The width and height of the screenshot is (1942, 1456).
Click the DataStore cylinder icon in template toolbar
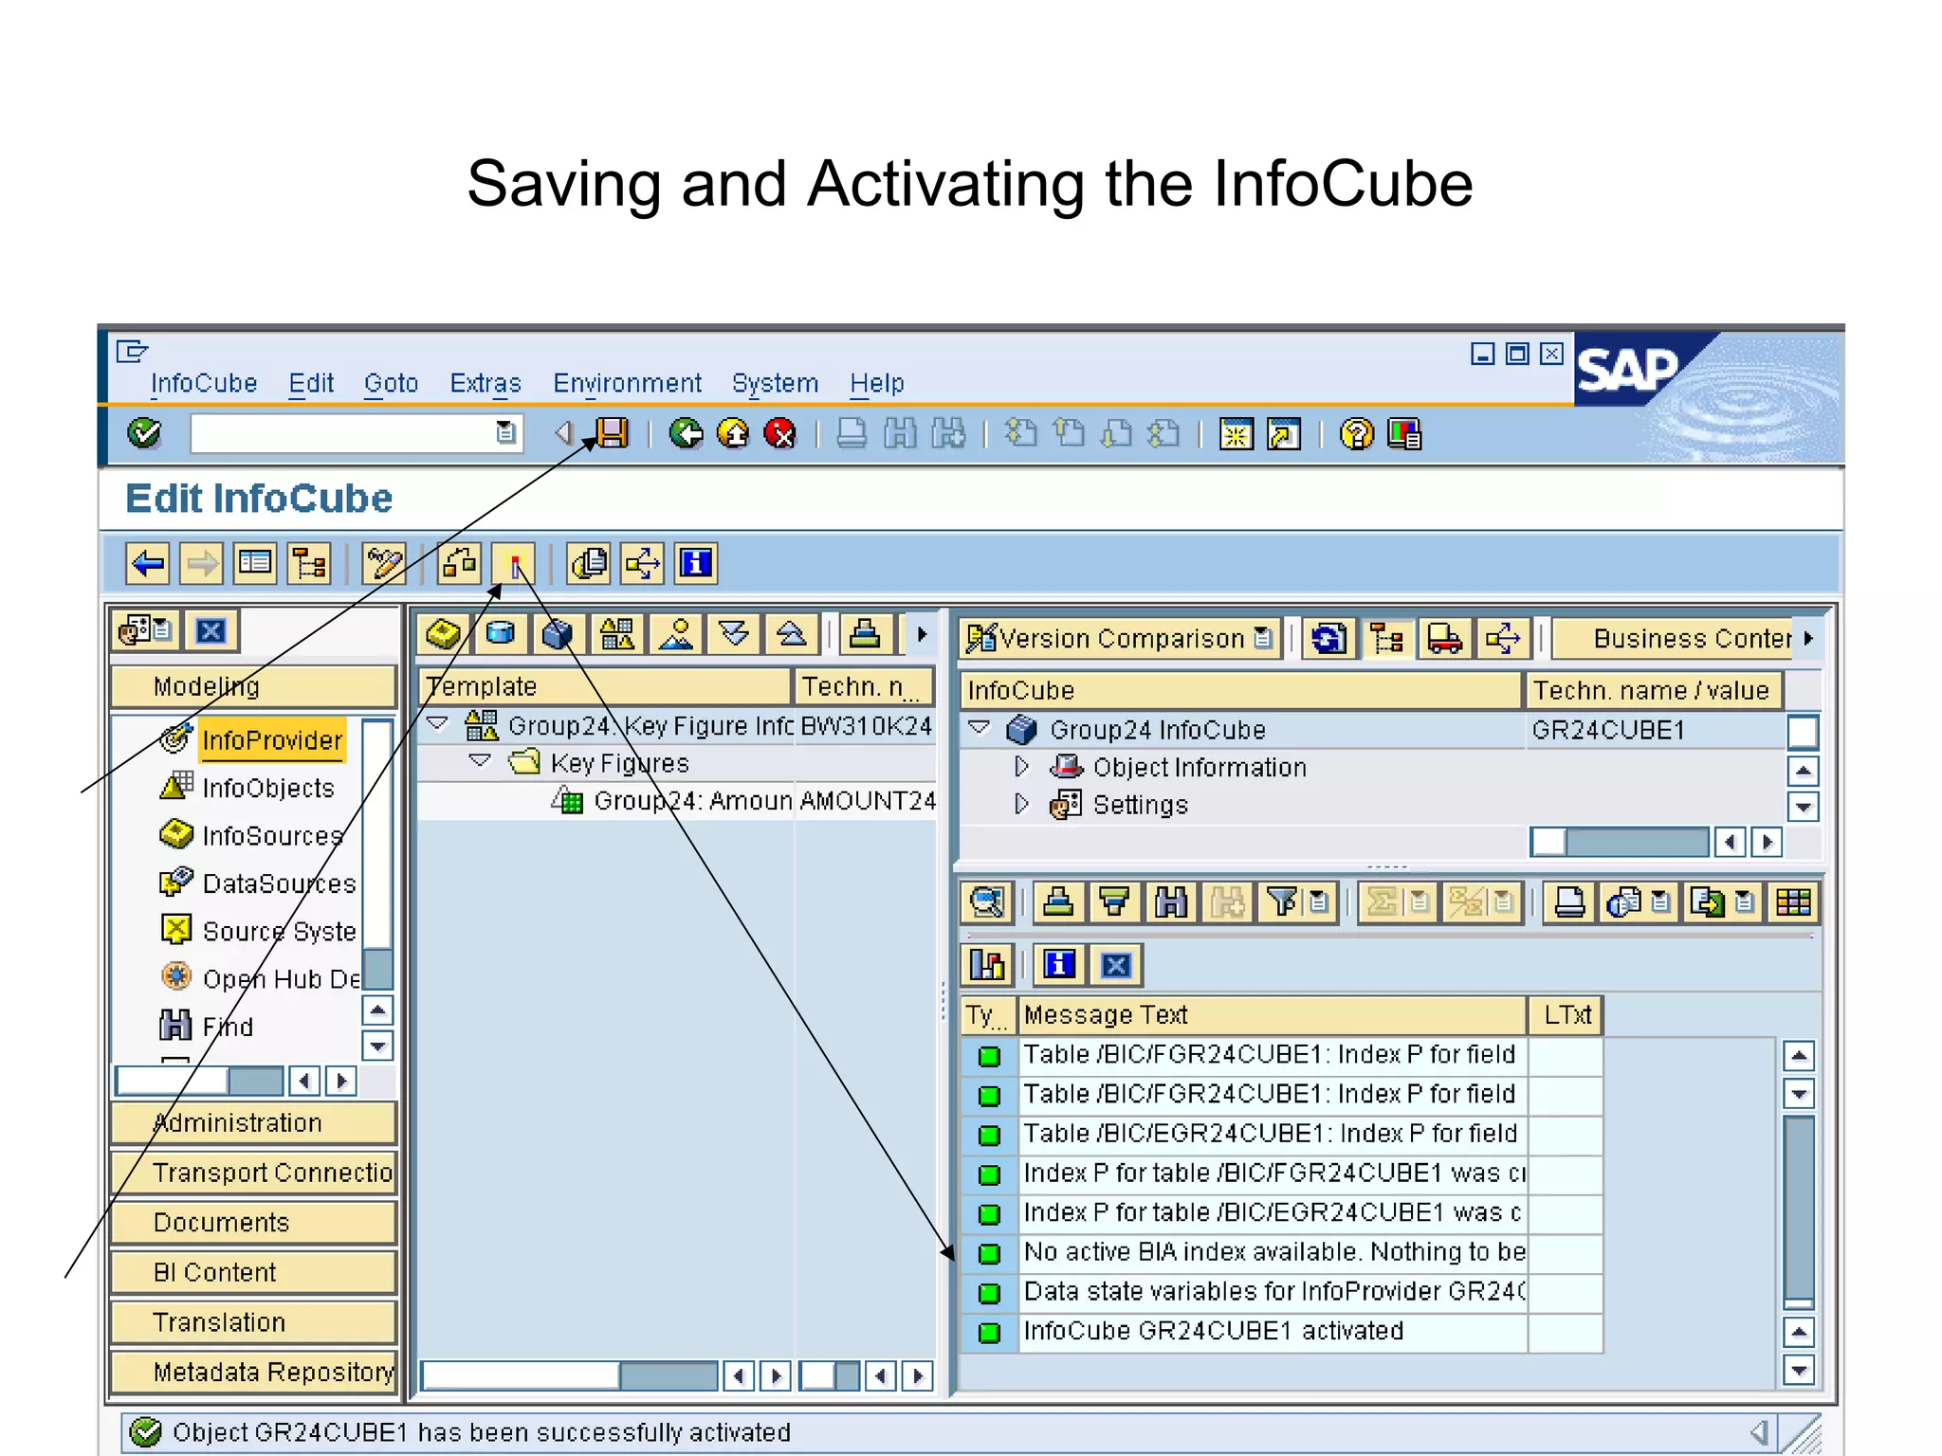pos(500,633)
